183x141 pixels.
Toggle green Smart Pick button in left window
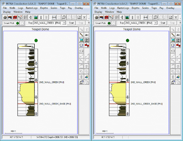(17, 23)
